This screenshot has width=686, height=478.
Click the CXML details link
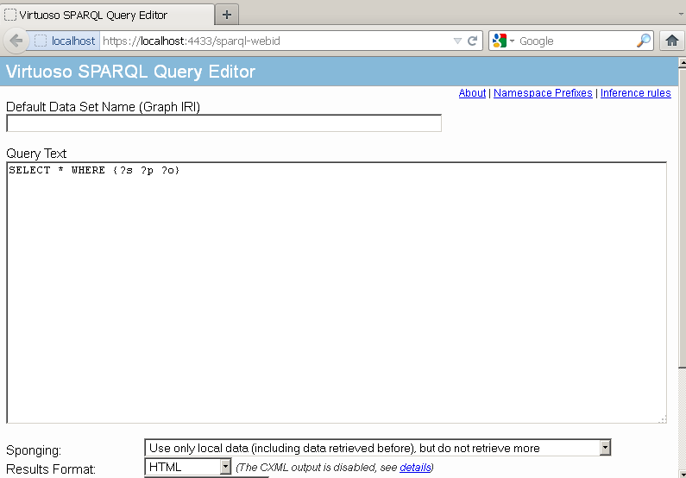[x=414, y=467]
